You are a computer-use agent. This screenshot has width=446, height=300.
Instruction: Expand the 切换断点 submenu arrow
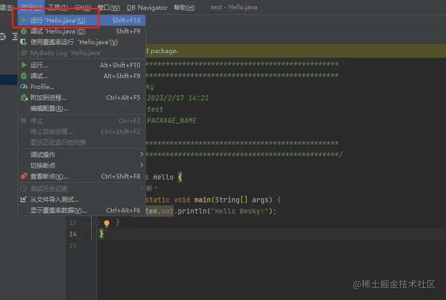coord(142,165)
